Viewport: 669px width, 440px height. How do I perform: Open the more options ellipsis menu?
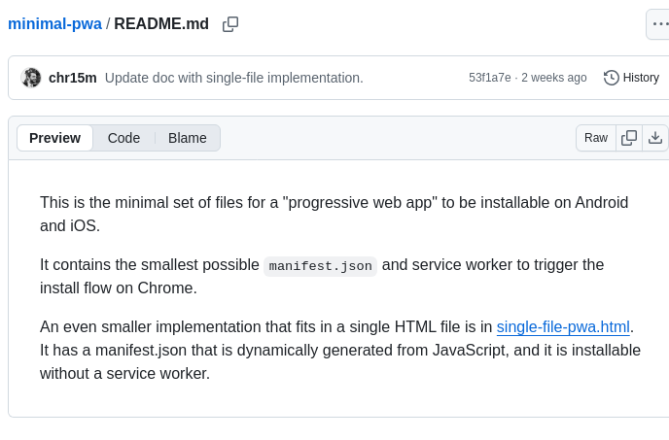(659, 24)
